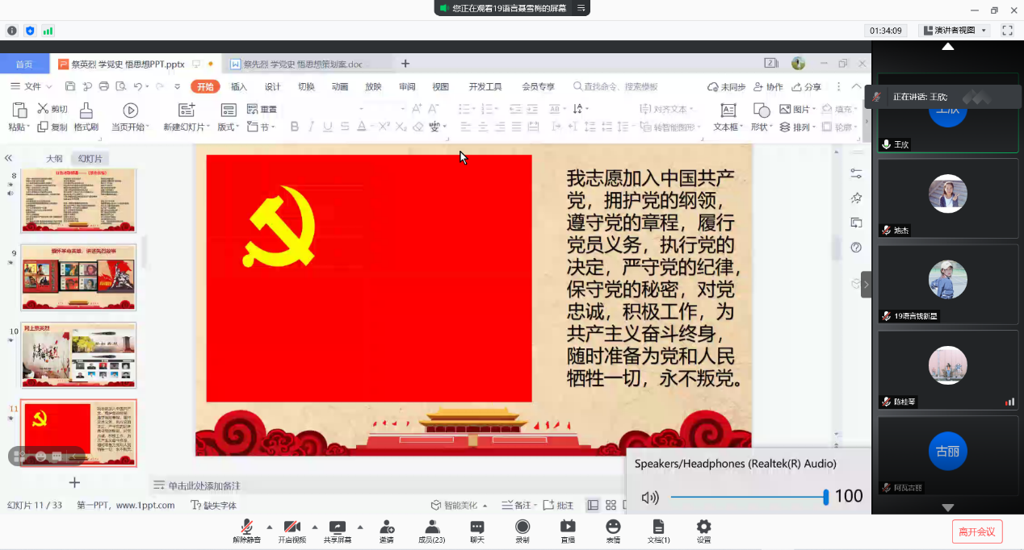Open the 版式 layout dropdown
Screen dimensions: 1024x550
[227, 127]
